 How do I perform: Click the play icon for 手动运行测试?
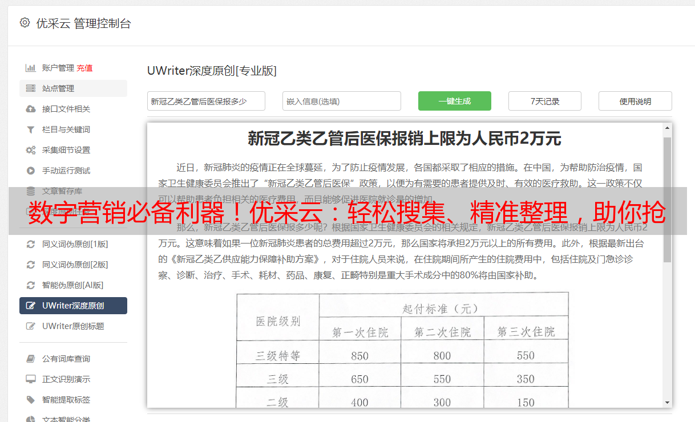(31, 171)
